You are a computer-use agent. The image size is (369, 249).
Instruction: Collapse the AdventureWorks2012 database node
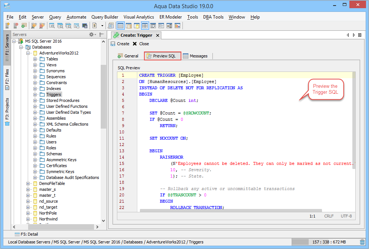pos(28,53)
